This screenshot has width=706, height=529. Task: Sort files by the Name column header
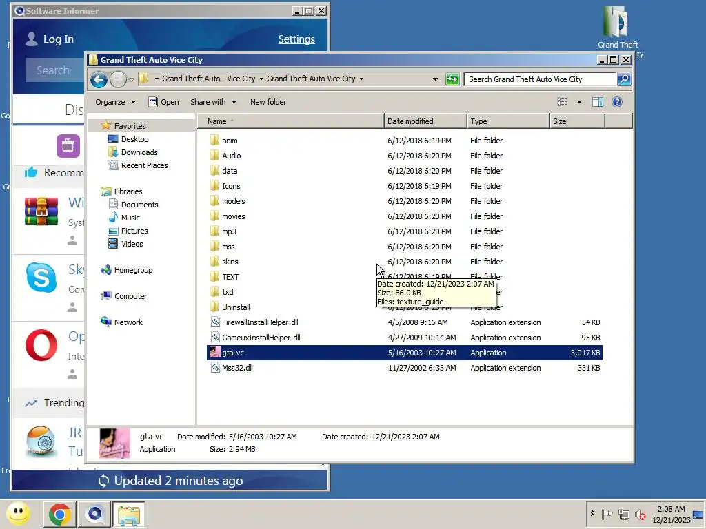[x=290, y=121]
